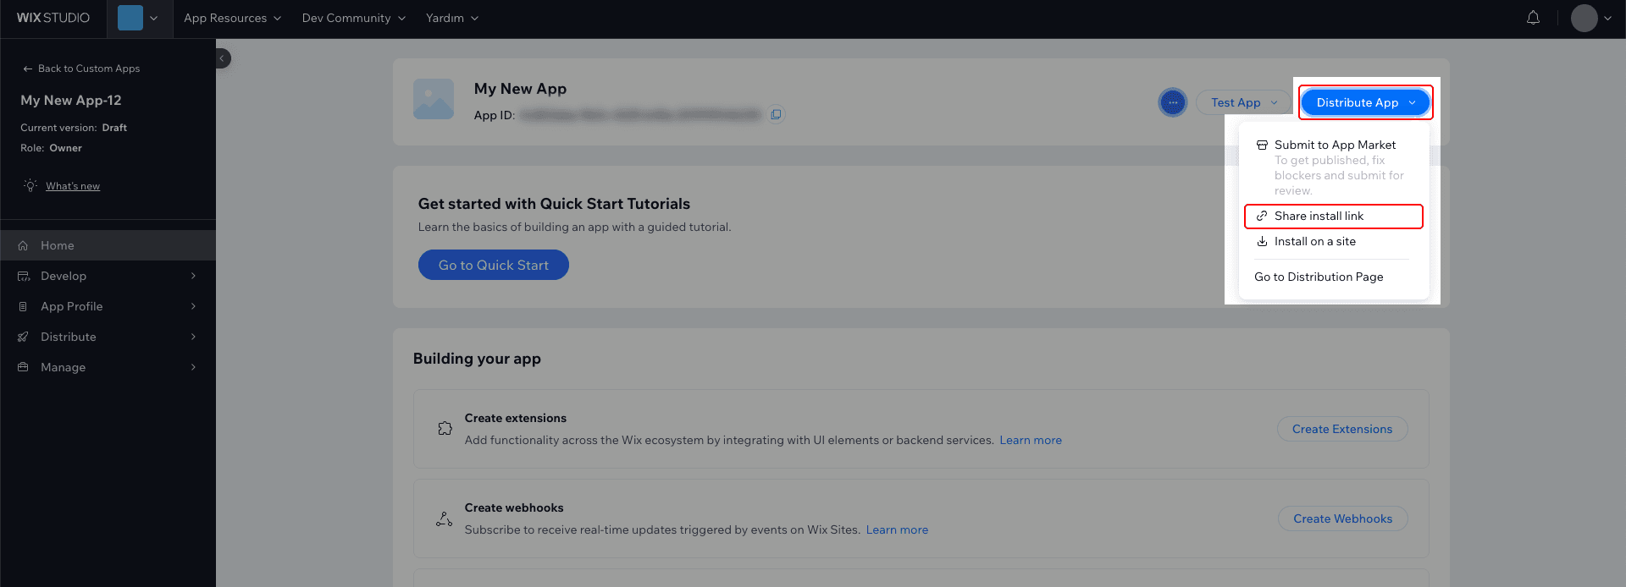Image resolution: width=1626 pixels, height=587 pixels.
Task: Go back to Custom Apps
Action: point(81,69)
